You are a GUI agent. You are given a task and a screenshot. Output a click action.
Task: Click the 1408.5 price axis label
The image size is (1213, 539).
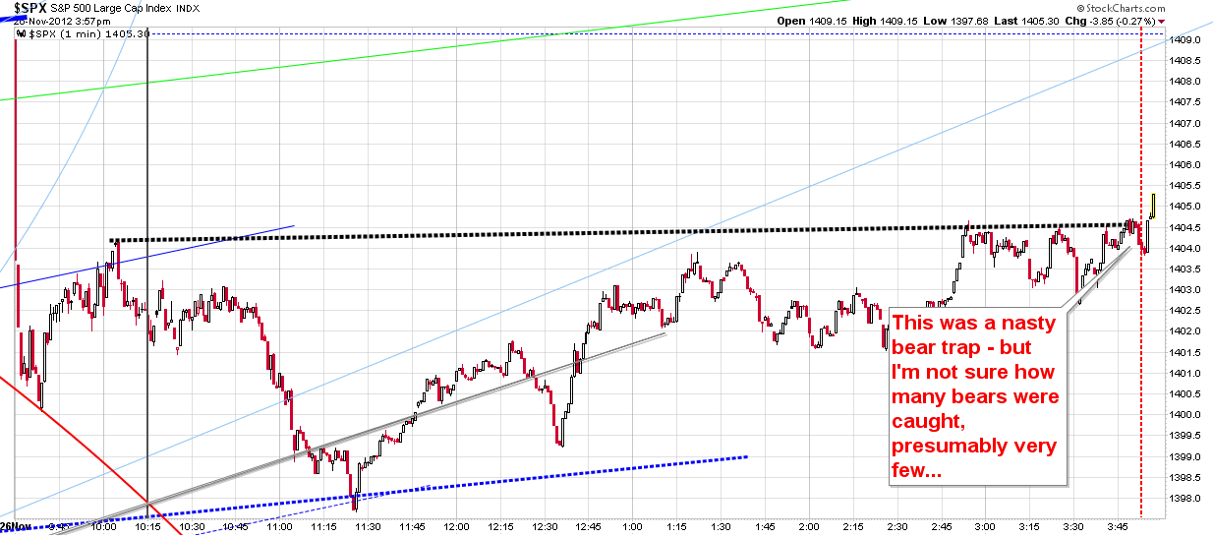click(1184, 61)
